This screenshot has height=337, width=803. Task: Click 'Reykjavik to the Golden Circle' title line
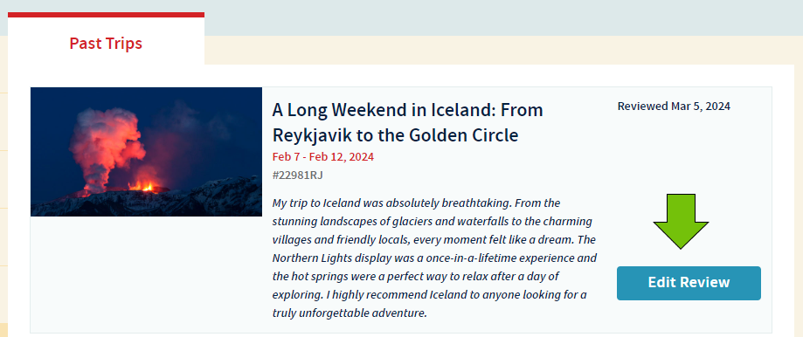(x=395, y=135)
